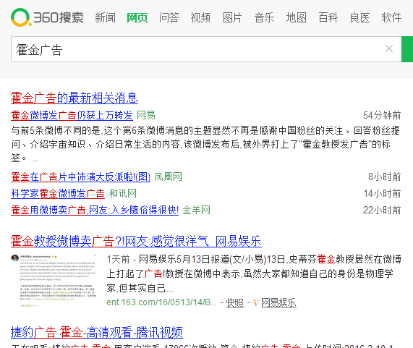This screenshot has width=413, height=348.
Task: Open 霍金在广告片中饰演大反派啦 link
Action: pyautogui.click(x=80, y=177)
